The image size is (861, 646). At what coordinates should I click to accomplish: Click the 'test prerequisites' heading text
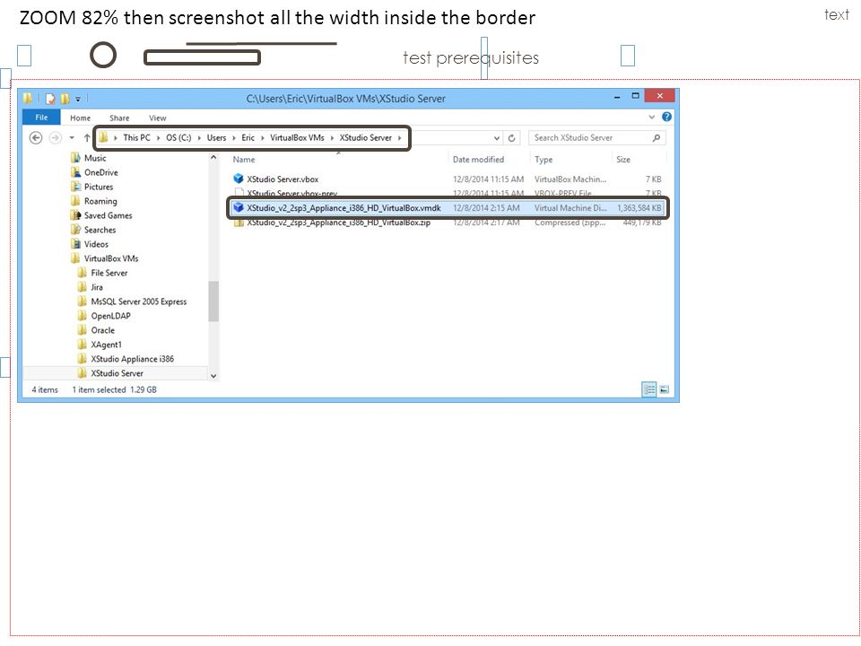click(x=471, y=57)
